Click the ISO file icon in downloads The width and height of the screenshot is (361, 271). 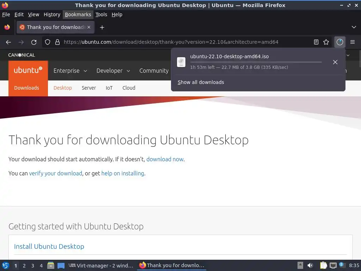pos(181,62)
